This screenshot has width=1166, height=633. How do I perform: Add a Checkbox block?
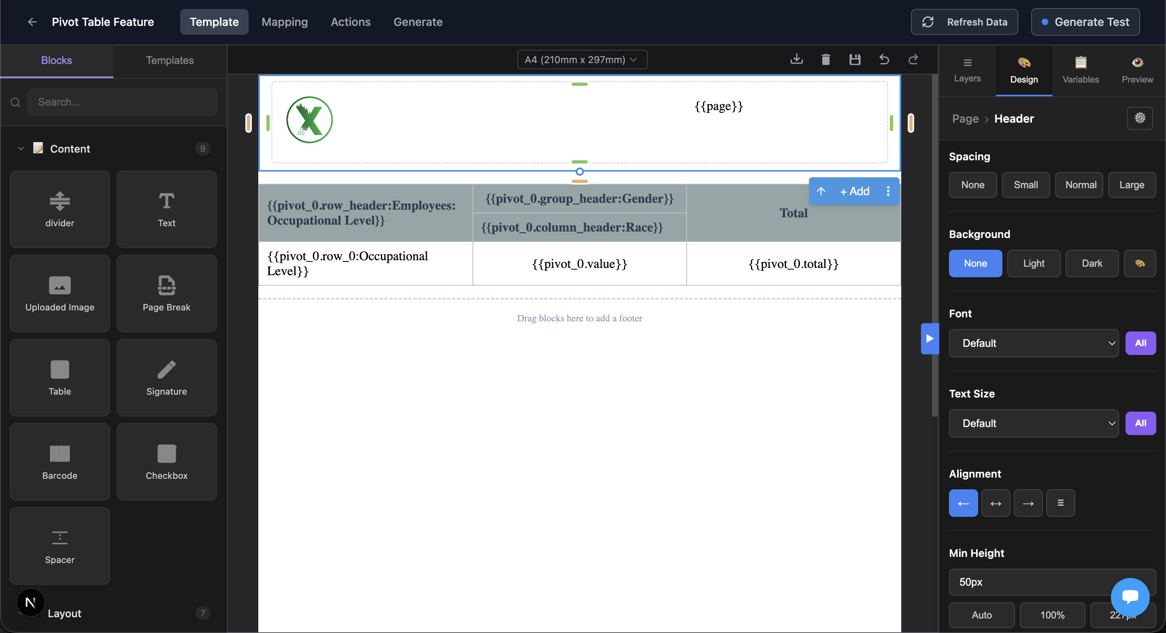tap(166, 461)
